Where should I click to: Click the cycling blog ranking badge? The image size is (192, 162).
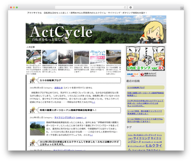pos(148,74)
